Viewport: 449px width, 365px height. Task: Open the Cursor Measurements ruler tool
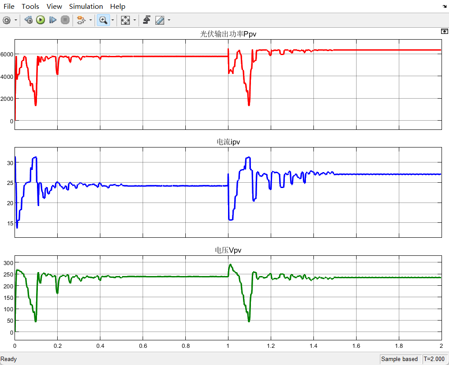pos(160,20)
